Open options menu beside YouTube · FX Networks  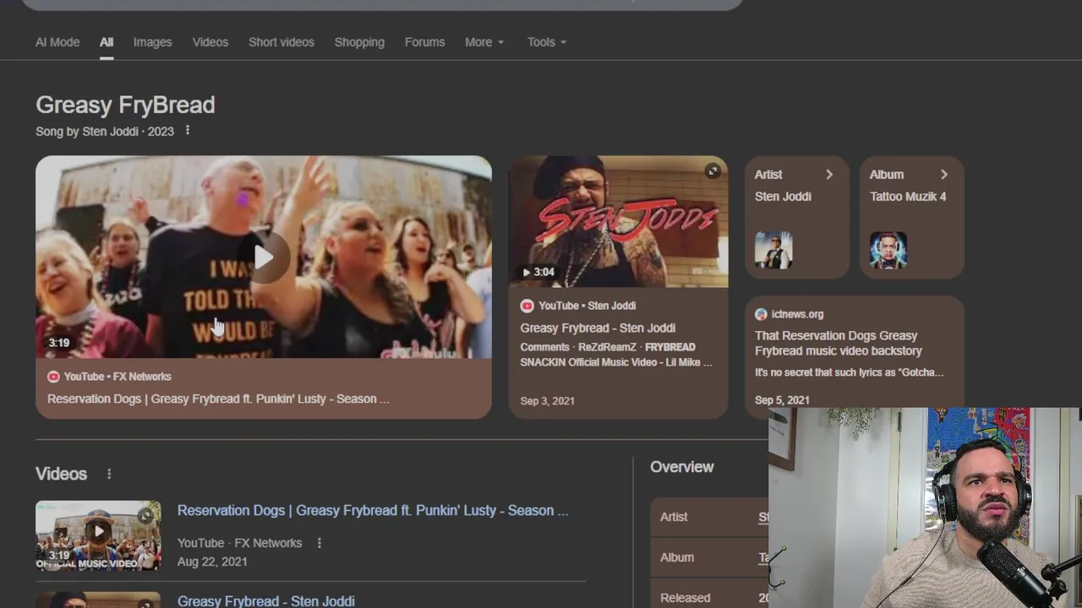pos(319,543)
